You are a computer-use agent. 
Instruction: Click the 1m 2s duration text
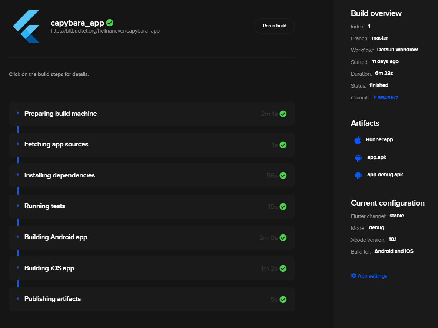[269, 268]
